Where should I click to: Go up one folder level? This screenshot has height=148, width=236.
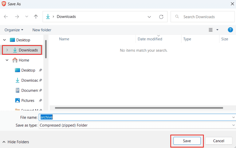click(36, 17)
